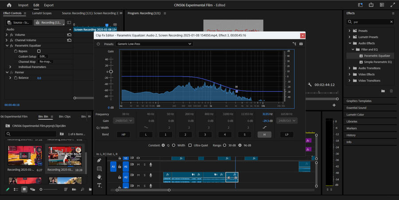Enable the Bypass checkbox
Screen dimensions: 399x200
point(39,51)
